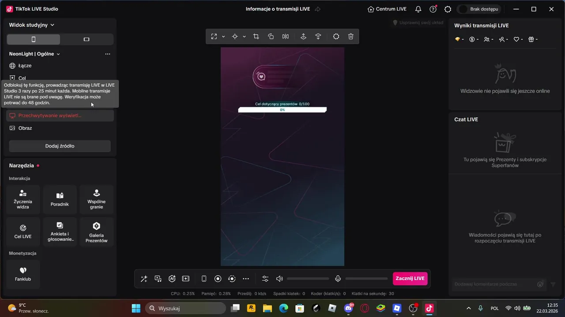This screenshot has height=317, width=565.
Task: Open Poradnik tool
Action: (x=60, y=199)
